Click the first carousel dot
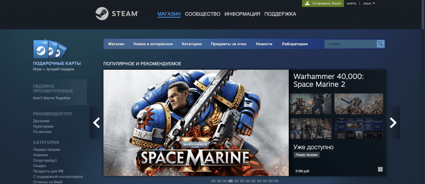Viewport: 425px width, 184px height. tap(213, 181)
